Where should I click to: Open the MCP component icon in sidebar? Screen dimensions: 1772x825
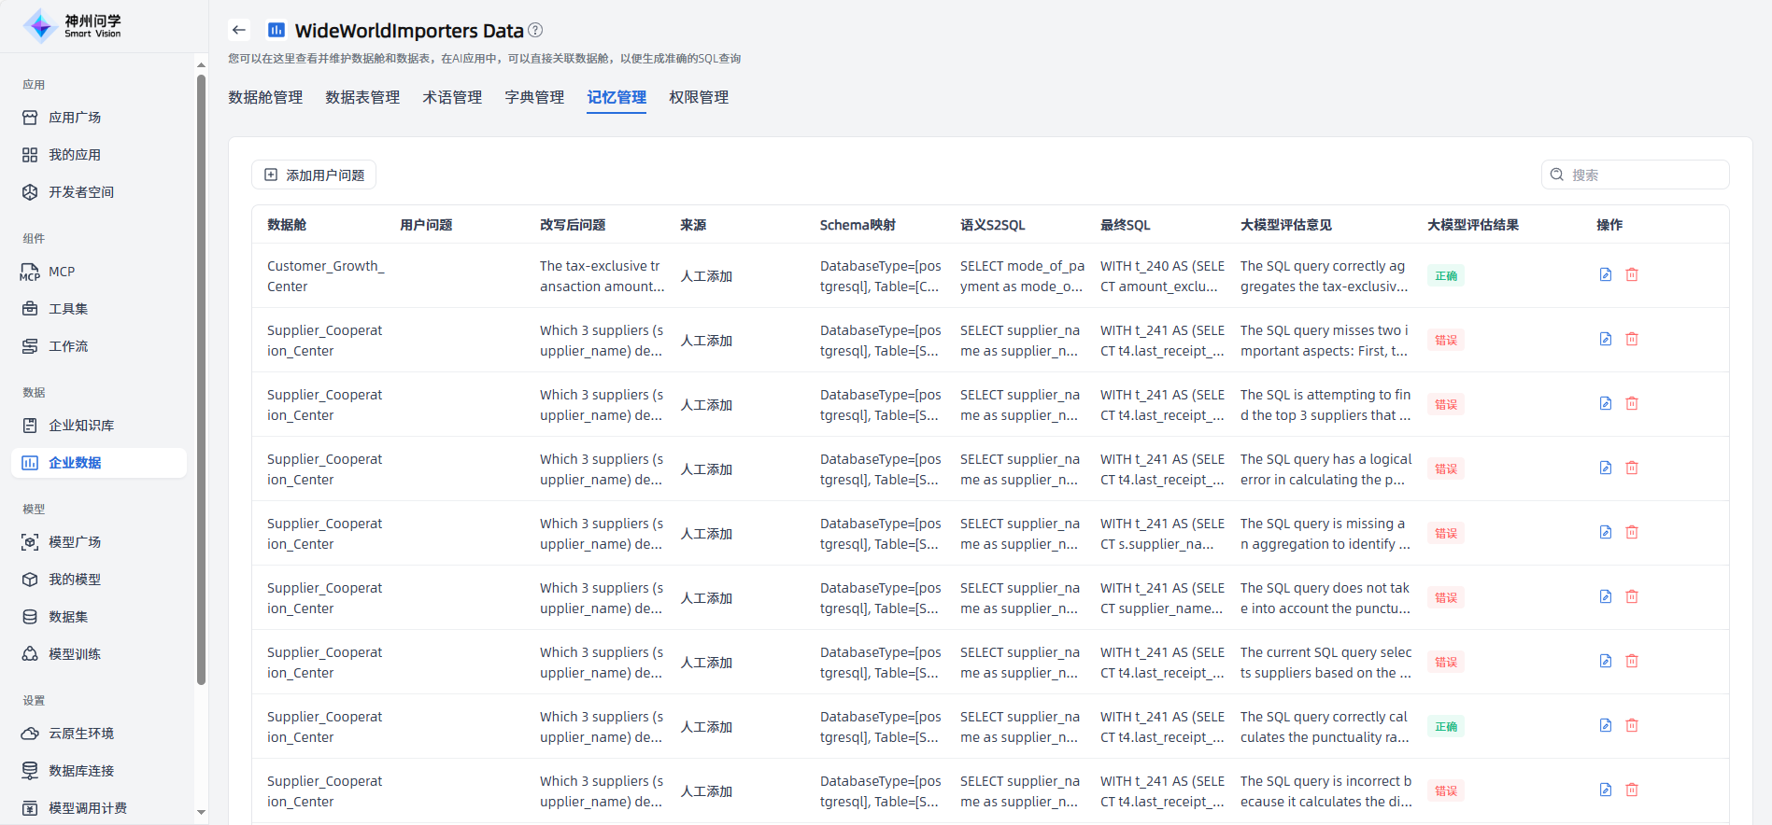coord(30,272)
